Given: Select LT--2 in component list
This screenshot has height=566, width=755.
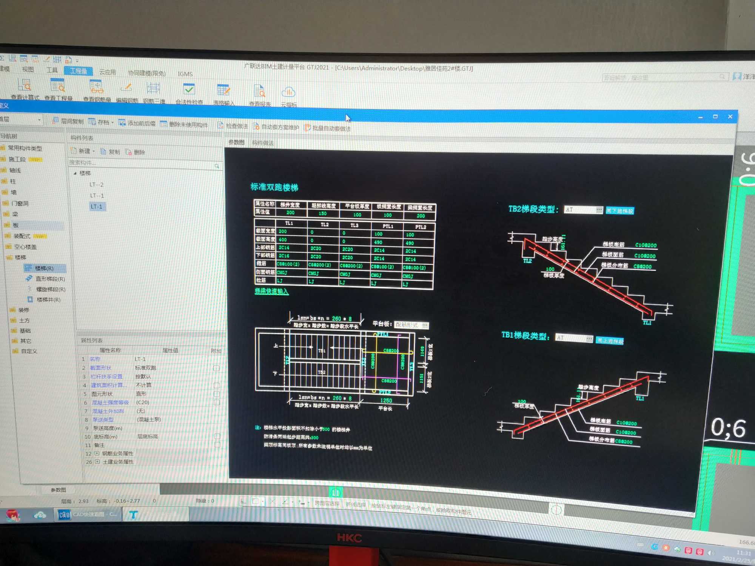Looking at the screenshot, I should coord(97,185).
